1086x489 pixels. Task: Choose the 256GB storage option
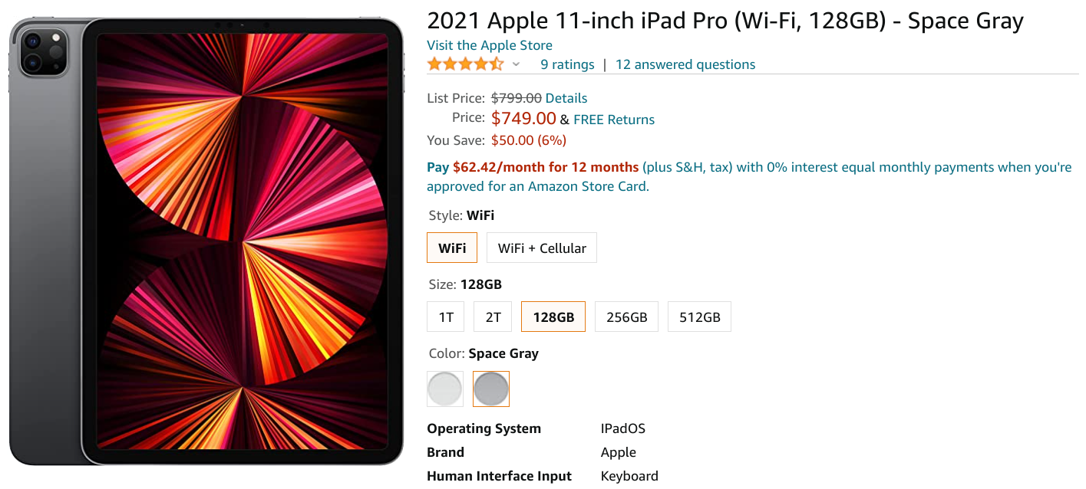626,316
